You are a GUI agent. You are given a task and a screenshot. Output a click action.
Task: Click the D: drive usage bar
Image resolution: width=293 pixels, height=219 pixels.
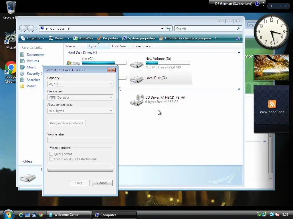pos(168,63)
